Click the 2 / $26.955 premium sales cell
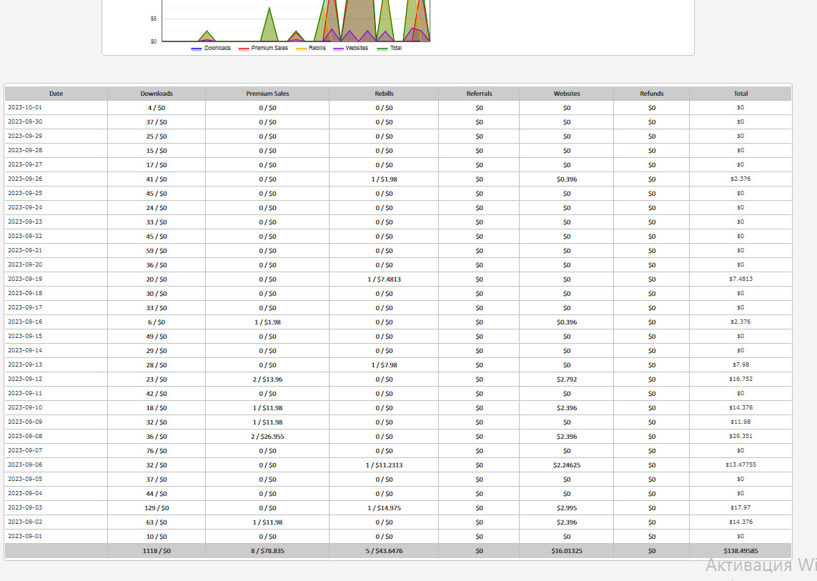 (x=267, y=437)
